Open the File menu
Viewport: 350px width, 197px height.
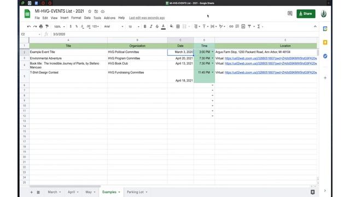pos(37,18)
